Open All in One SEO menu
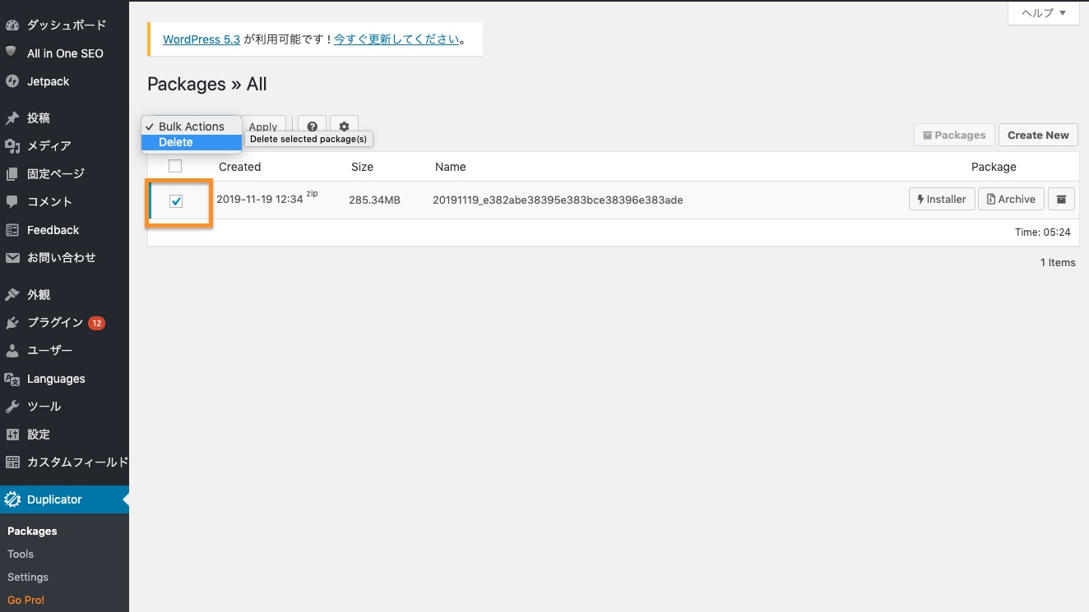 point(65,53)
